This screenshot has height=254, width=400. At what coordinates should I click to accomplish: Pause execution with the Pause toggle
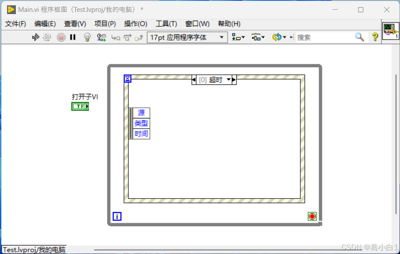pyautogui.click(x=72, y=37)
